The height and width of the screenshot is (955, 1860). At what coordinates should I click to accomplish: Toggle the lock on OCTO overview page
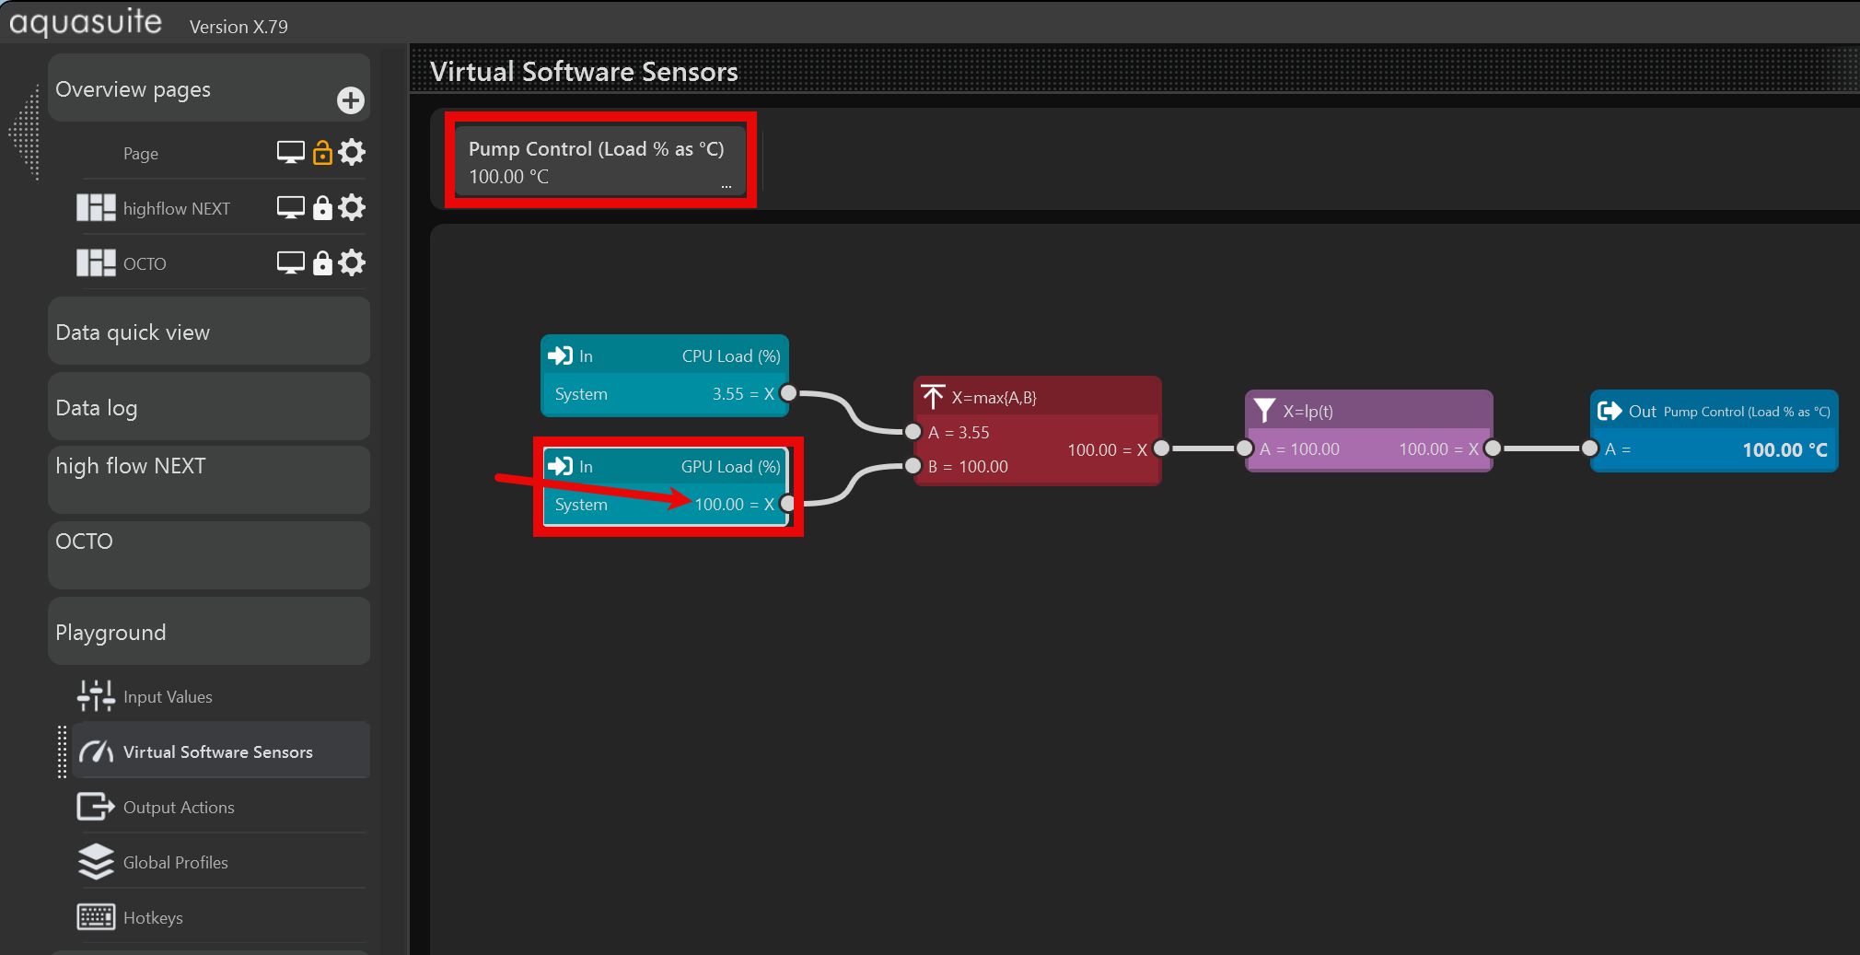(x=322, y=263)
